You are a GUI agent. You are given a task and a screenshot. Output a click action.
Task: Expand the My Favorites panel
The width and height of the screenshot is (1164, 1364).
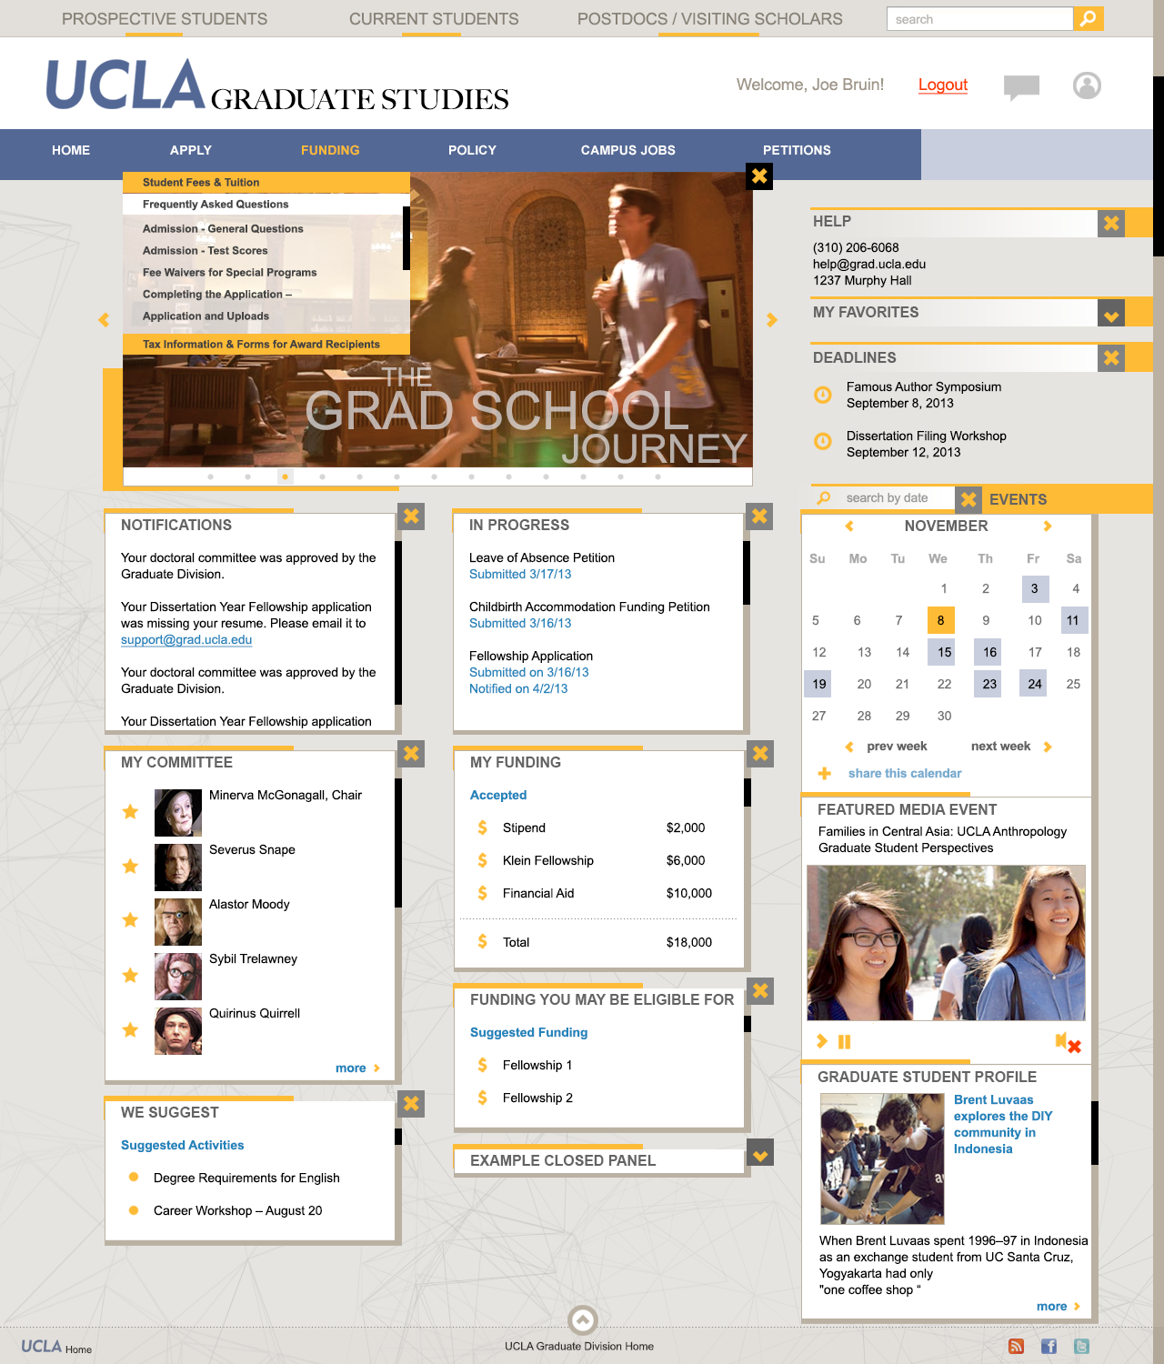[1111, 314]
